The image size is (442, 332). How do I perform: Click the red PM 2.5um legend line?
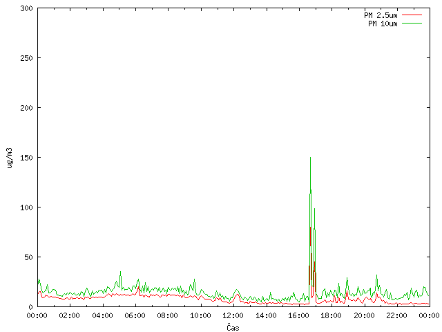412,15
